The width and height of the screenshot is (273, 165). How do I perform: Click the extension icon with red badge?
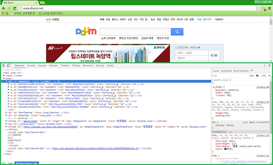coord(264,9)
